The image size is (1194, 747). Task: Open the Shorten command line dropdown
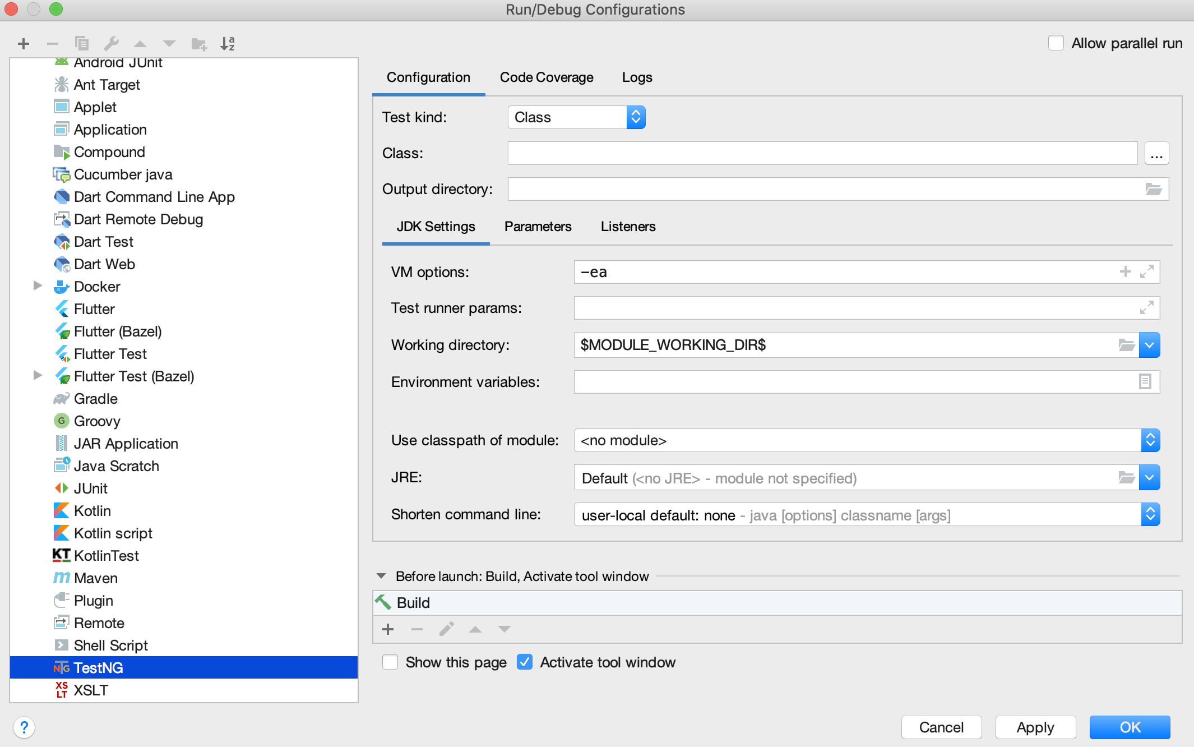click(x=1150, y=514)
